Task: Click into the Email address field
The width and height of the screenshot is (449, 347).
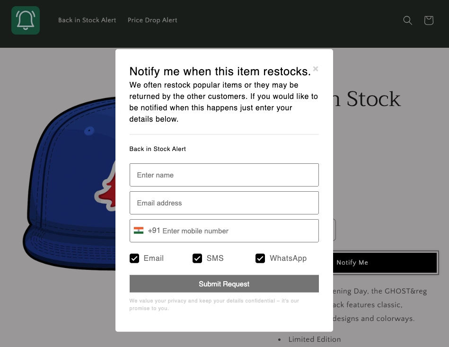Action: point(224,203)
